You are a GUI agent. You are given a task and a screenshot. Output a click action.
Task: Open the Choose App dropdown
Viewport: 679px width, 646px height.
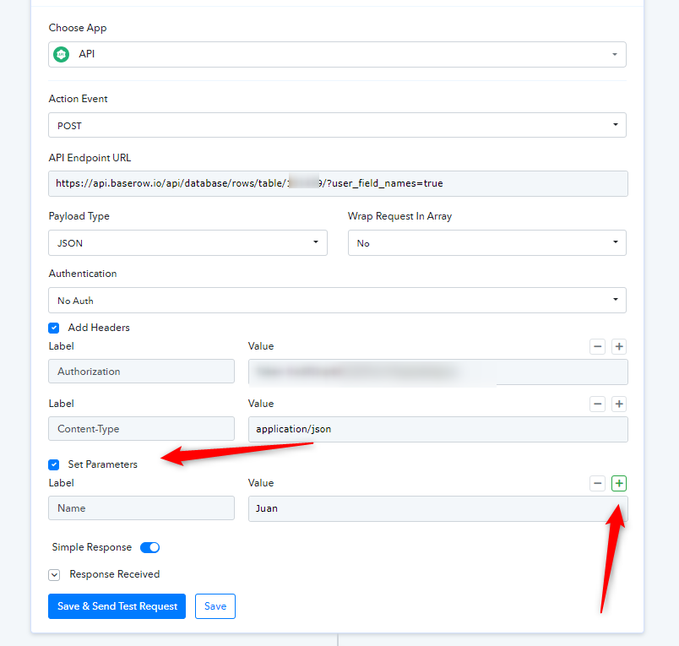[x=337, y=55]
